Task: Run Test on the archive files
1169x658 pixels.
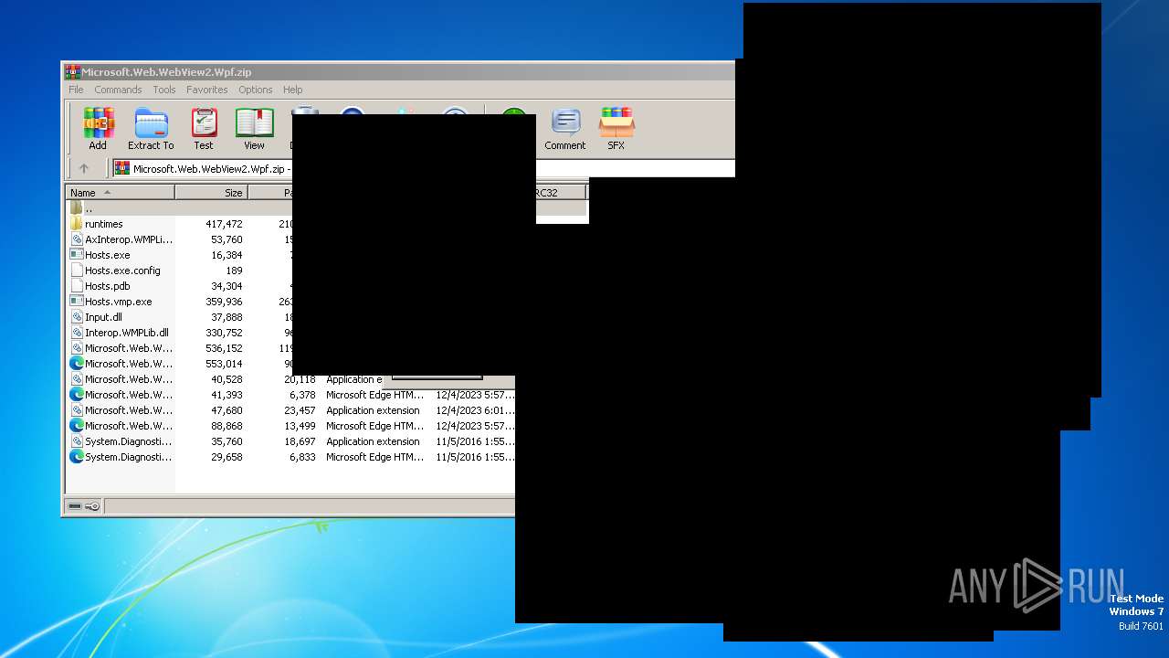Action: tap(204, 129)
